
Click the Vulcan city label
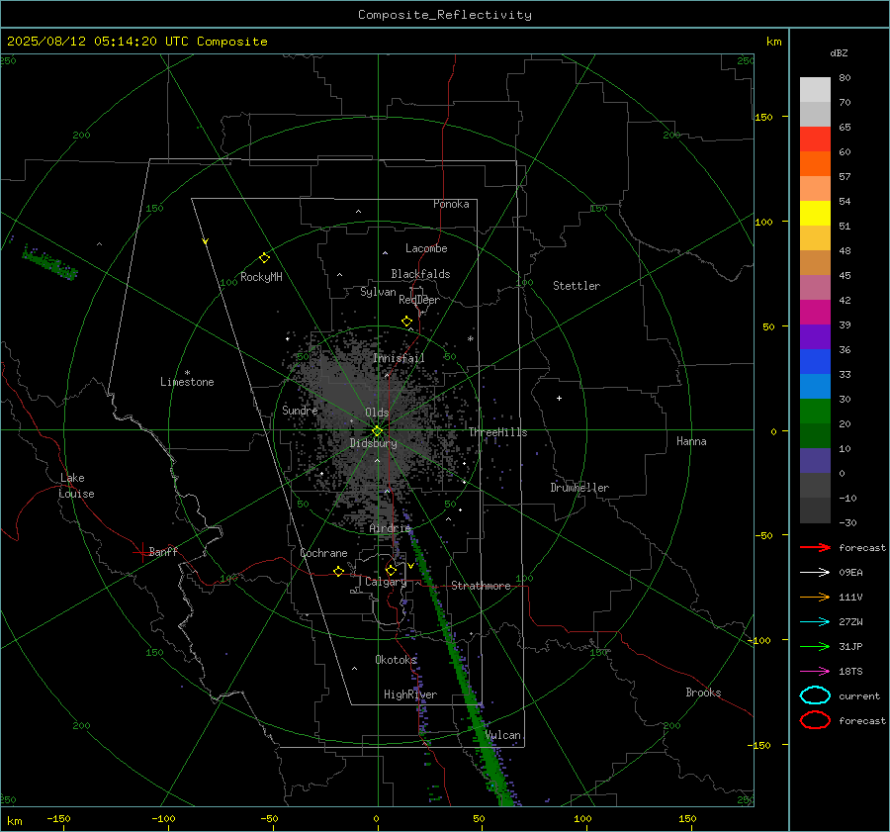tap(503, 735)
